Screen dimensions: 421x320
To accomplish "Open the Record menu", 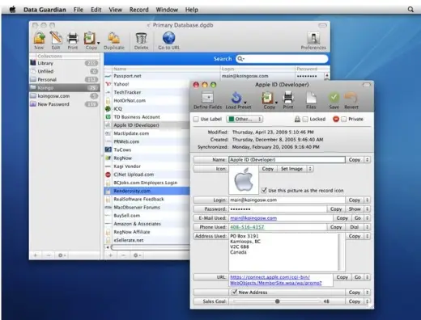I will tap(139, 10).
